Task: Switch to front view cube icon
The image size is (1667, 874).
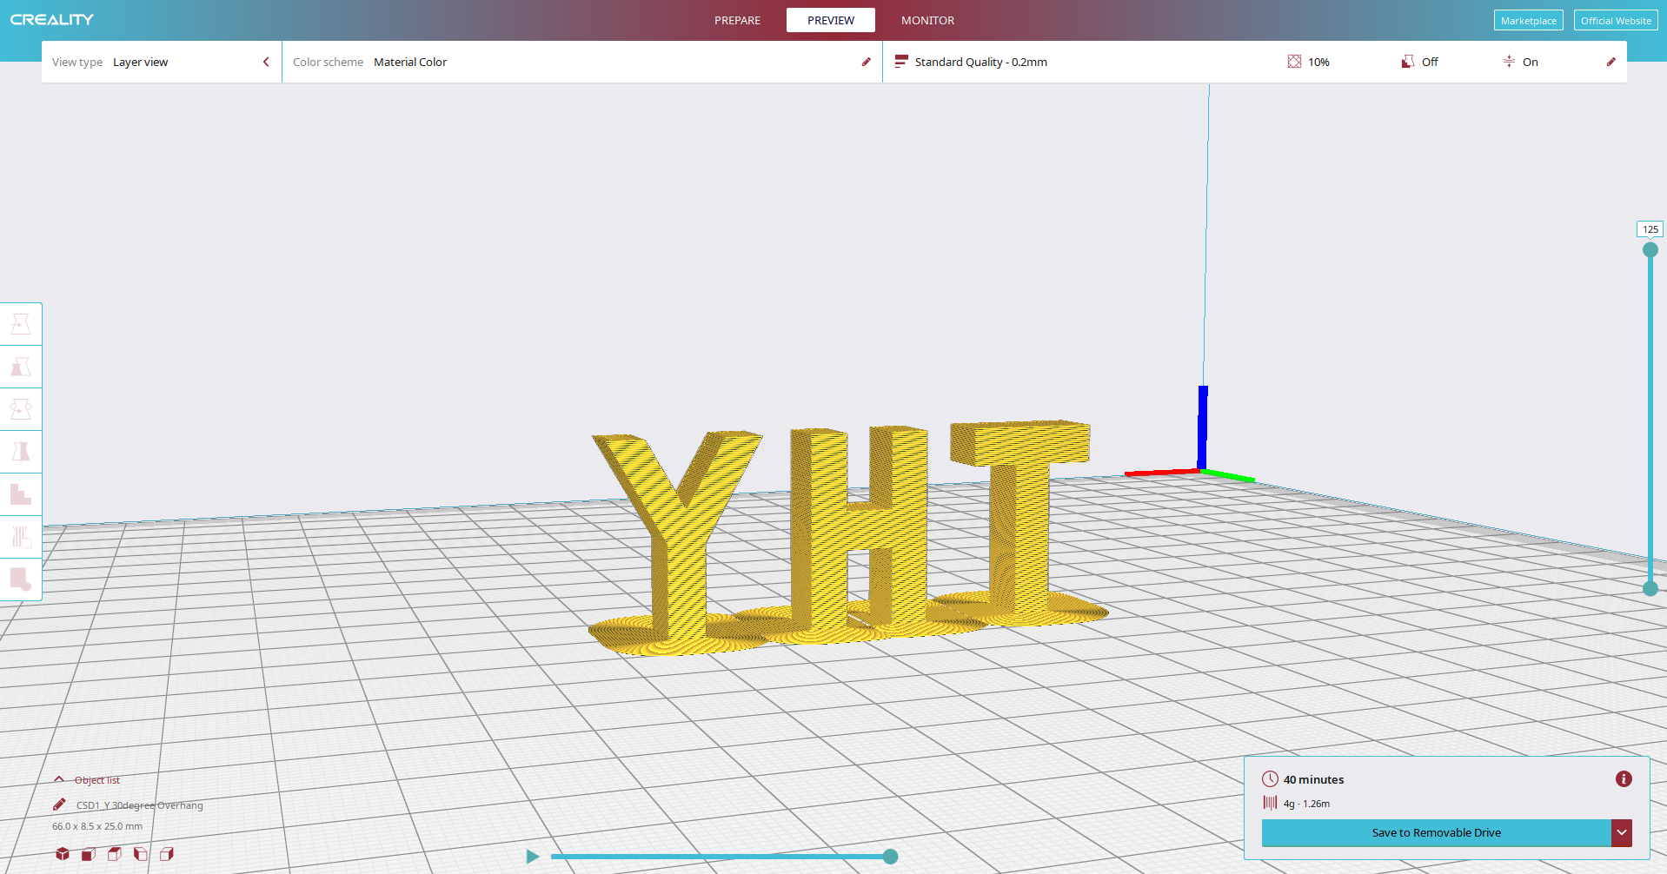Action: (x=89, y=854)
